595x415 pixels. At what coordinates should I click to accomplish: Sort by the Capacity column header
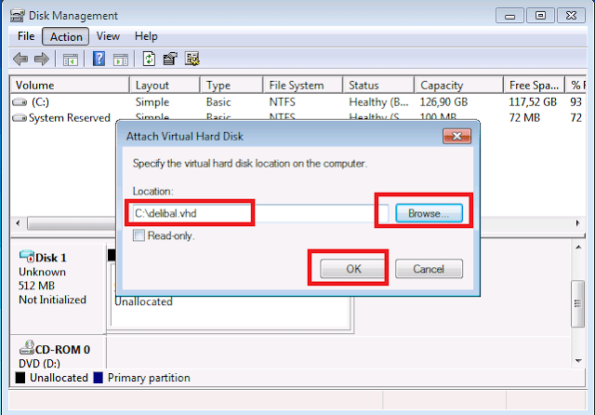pos(456,85)
